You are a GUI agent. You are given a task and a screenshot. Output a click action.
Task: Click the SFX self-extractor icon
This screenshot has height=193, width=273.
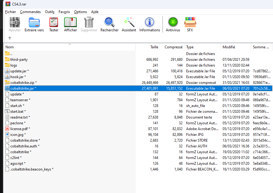[x=190, y=22]
